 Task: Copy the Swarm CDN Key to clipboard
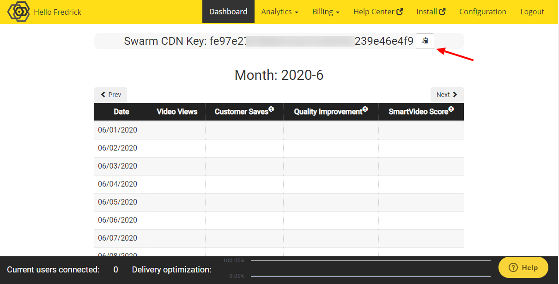pyautogui.click(x=425, y=41)
